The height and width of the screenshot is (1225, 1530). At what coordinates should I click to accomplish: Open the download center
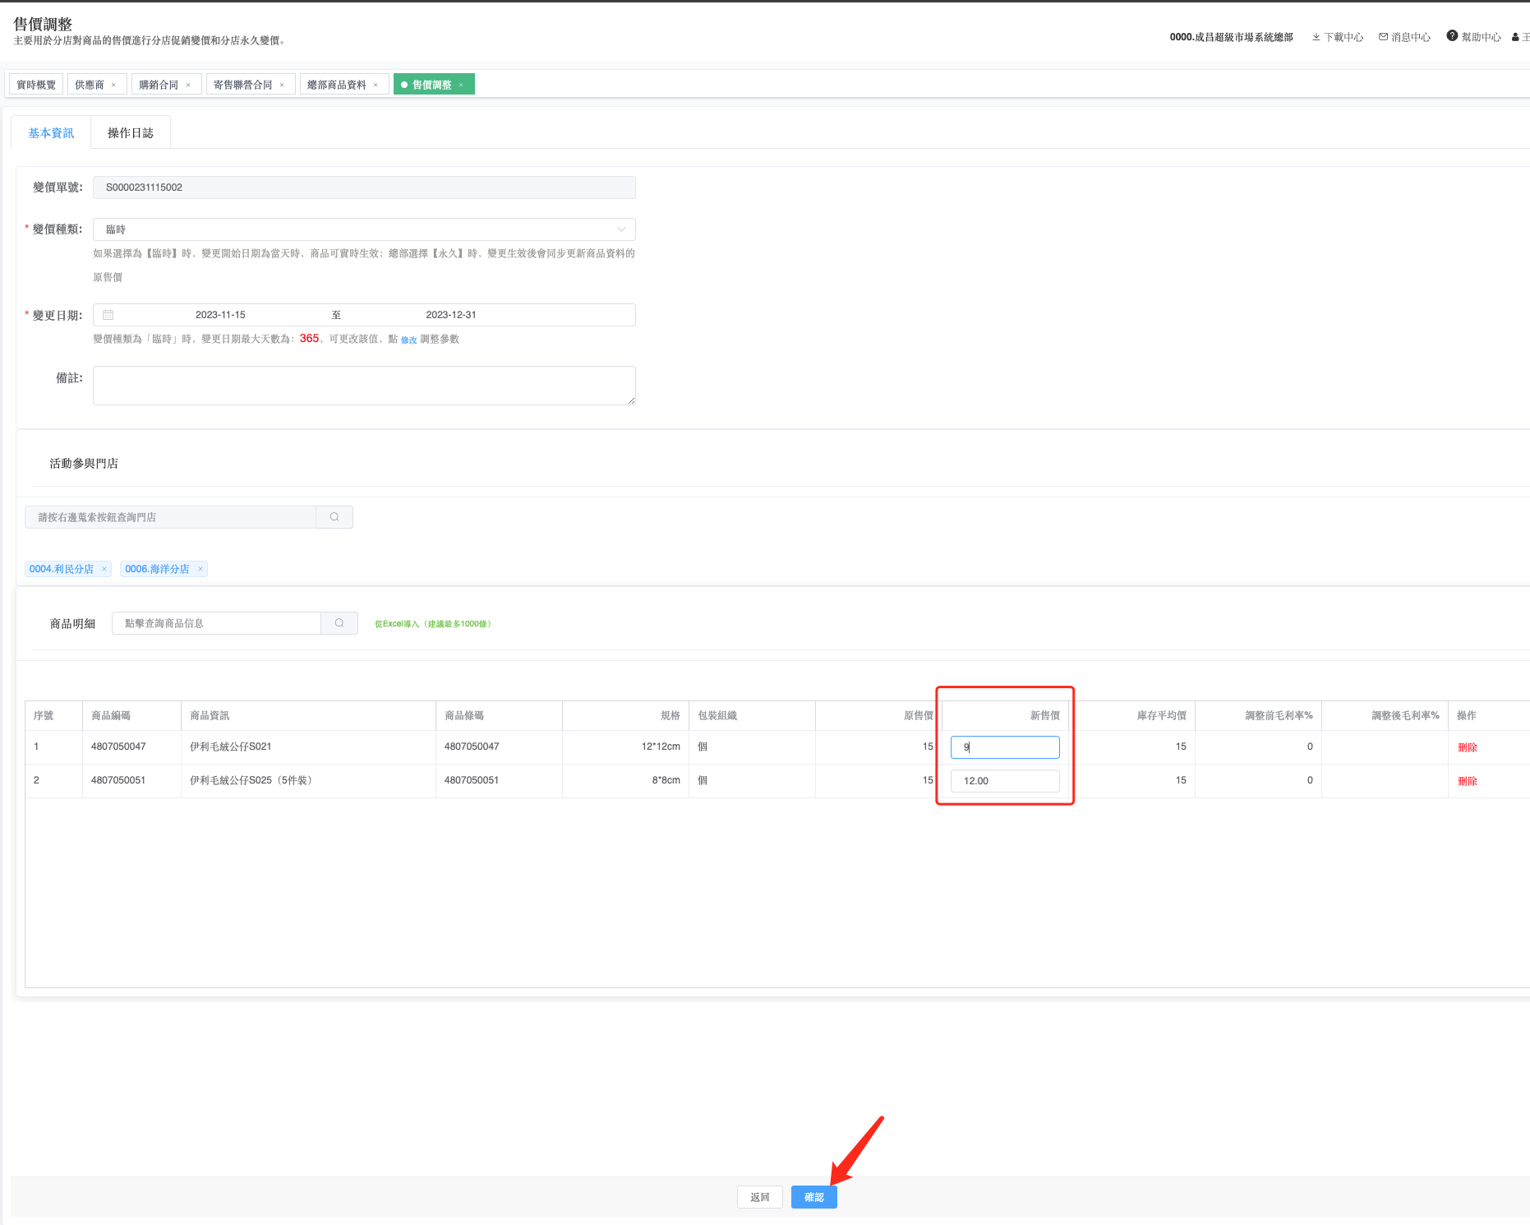coord(1337,37)
